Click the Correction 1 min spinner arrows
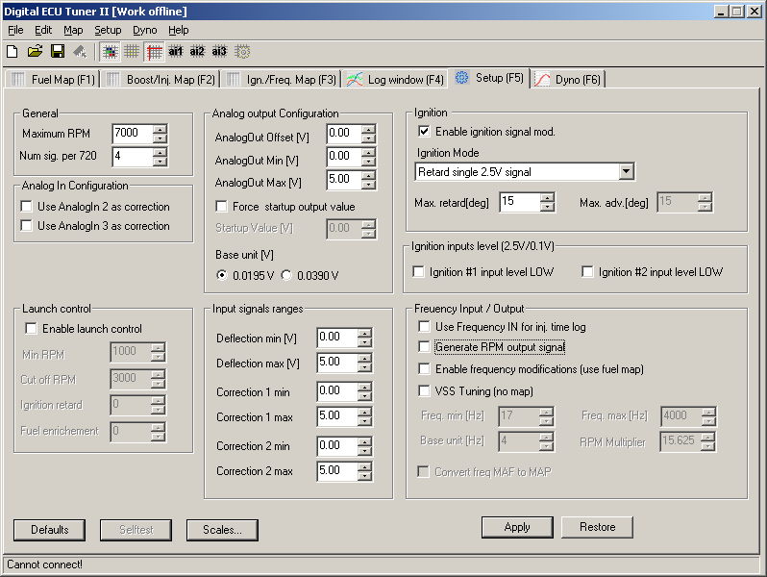 (x=364, y=391)
